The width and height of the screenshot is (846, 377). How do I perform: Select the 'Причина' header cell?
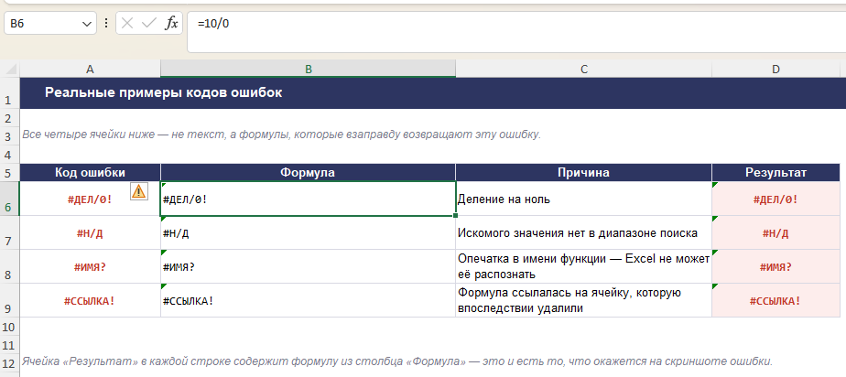pyautogui.click(x=584, y=173)
